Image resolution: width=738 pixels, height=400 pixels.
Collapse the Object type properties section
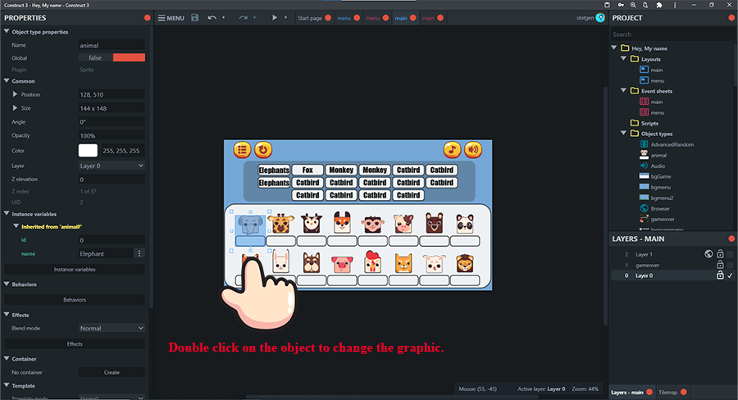point(7,31)
